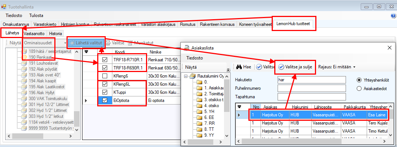Switch to the Omakustannus tab
397x147 pixels.
[x=16, y=24]
